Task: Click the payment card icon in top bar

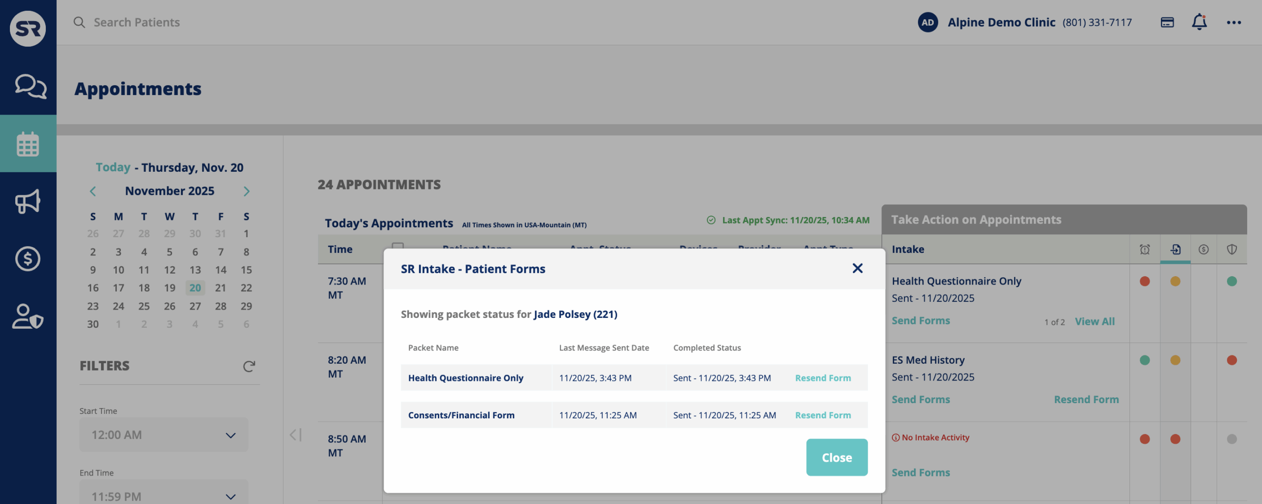Action: point(1167,22)
